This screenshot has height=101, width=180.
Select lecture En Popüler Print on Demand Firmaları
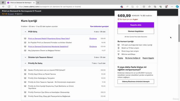50,42
